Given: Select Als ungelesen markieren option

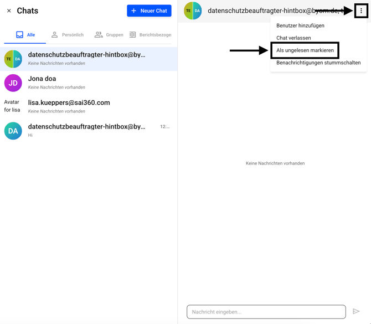Looking at the screenshot, I should [305, 50].
